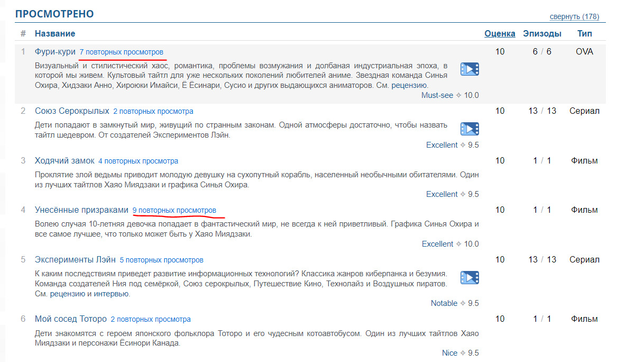Viewport: 617px width, 362px height.
Task: Open the Союз Серокрылых title
Action: (x=72, y=111)
